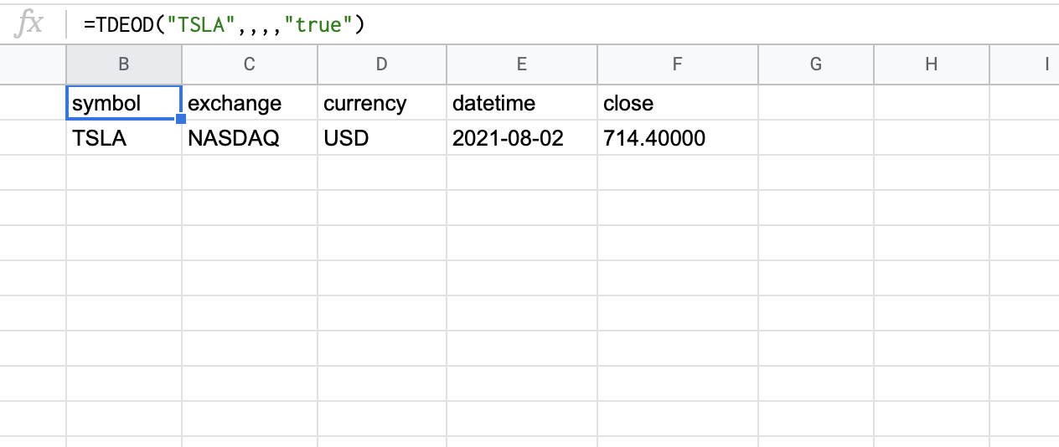
Task: Select the "datetime" cell
Action: [x=521, y=103]
